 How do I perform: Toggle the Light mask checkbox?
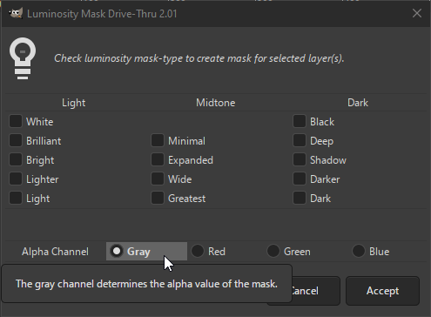pyautogui.click(x=16, y=198)
